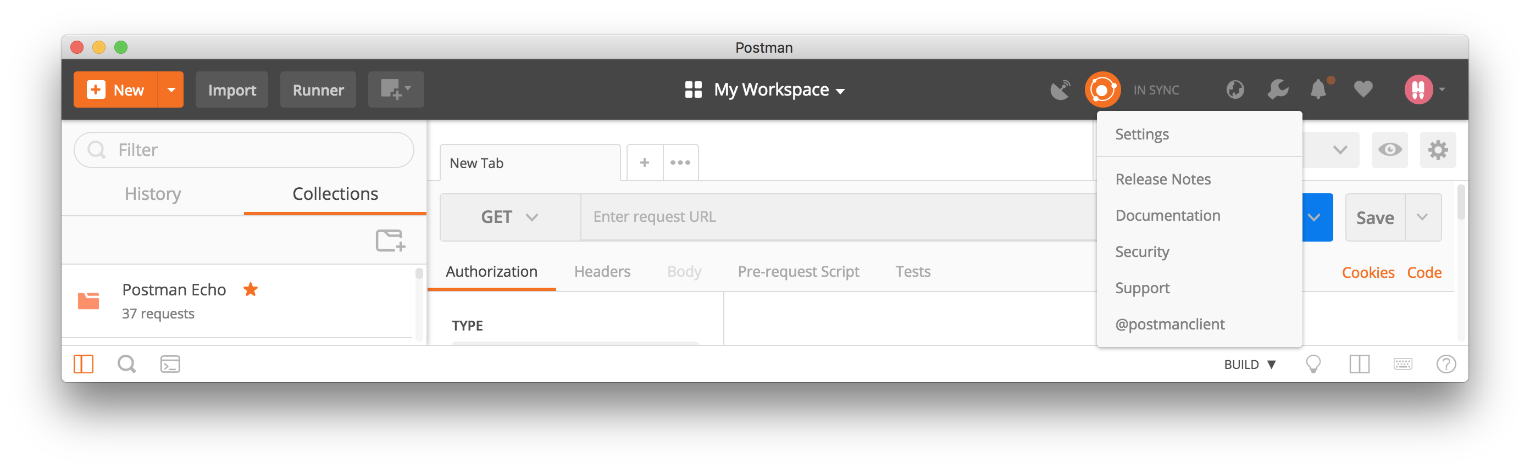Open manage environments gear icon
The width and height of the screenshot is (1530, 470).
pyautogui.click(x=1437, y=149)
